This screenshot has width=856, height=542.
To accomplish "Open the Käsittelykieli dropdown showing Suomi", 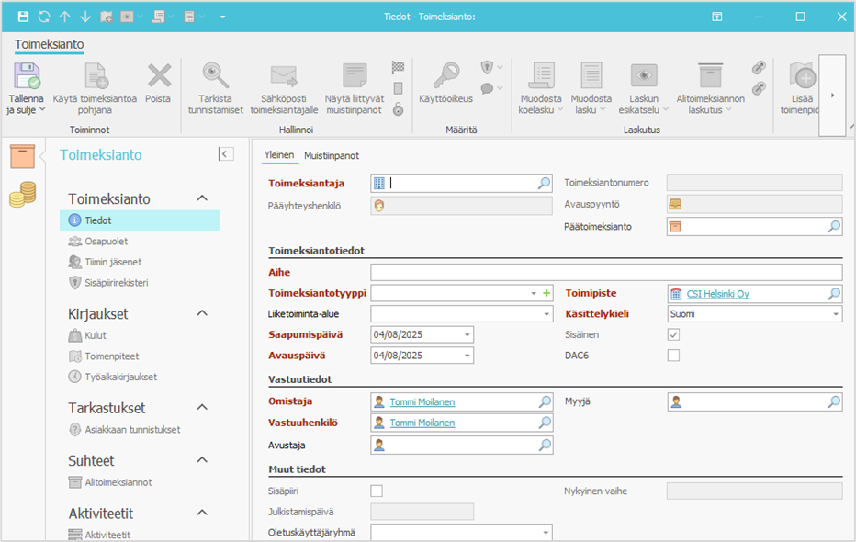I will 835,314.
